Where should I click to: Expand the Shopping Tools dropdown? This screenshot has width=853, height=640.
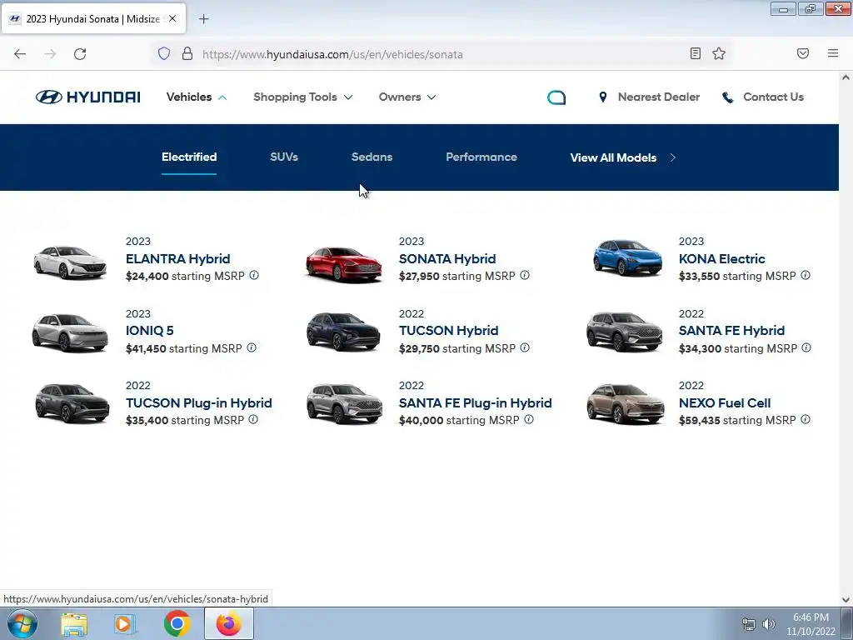click(x=303, y=97)
